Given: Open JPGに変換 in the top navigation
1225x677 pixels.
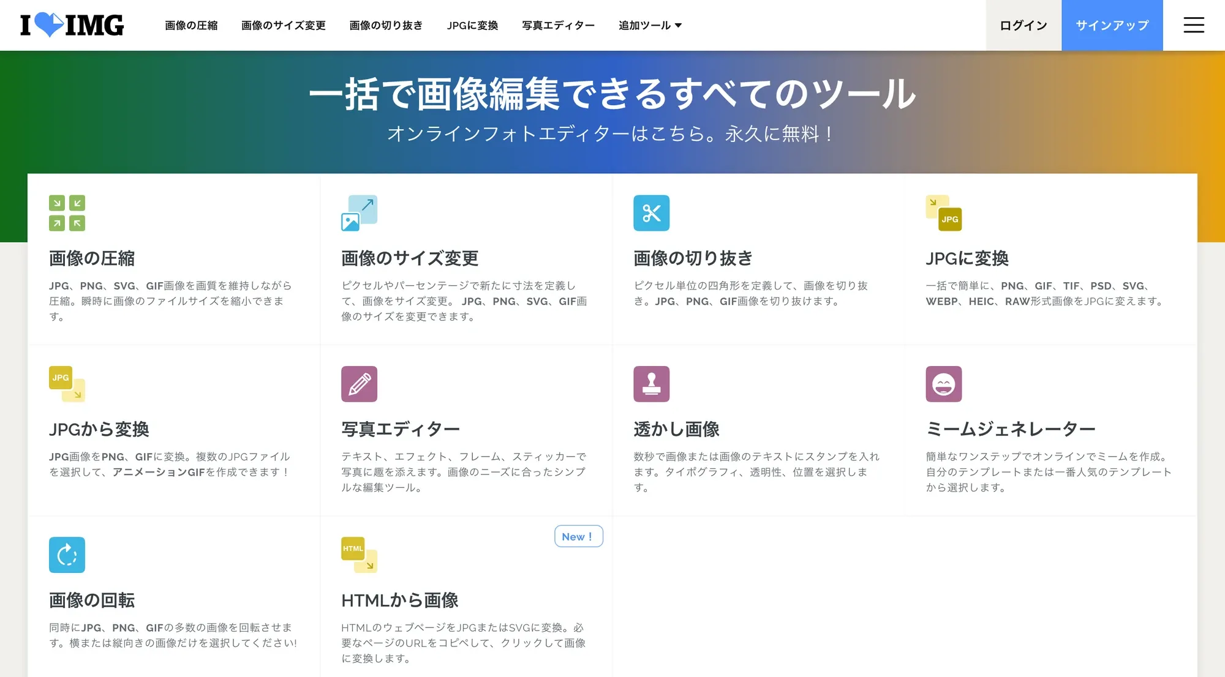Looking at the screenshot, I should pyautogui.click(x=472, y=25).
